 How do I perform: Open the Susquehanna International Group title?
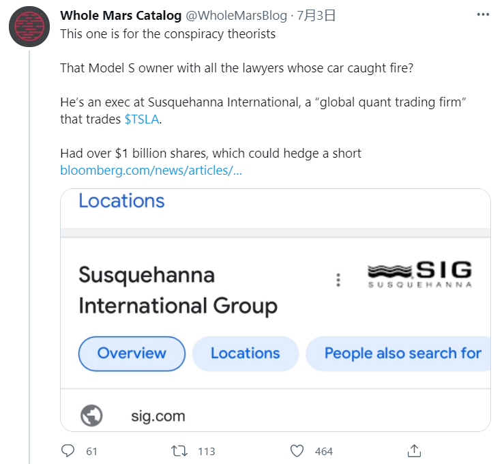pyautogui.click(x=178, y=291)
